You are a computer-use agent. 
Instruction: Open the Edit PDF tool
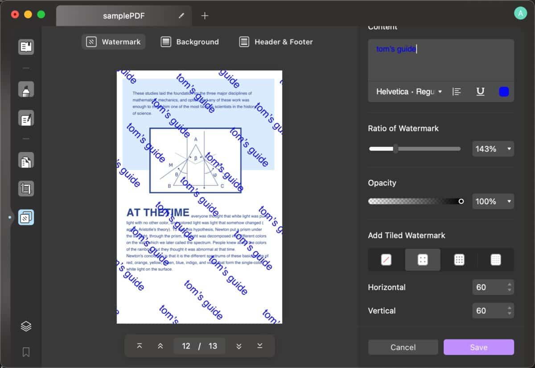(26, 119)
